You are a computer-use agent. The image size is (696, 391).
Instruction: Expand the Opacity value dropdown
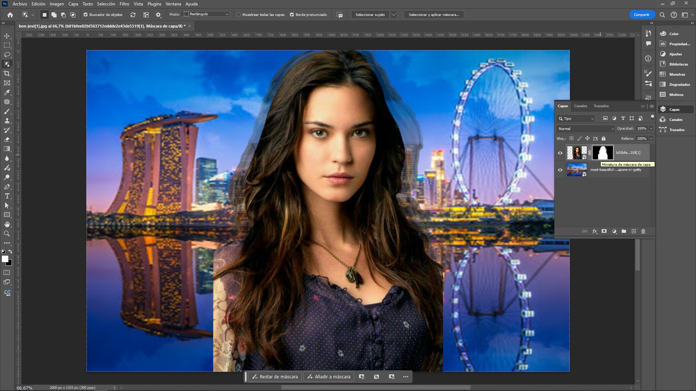pyautogui.click(x=651, y=129)
